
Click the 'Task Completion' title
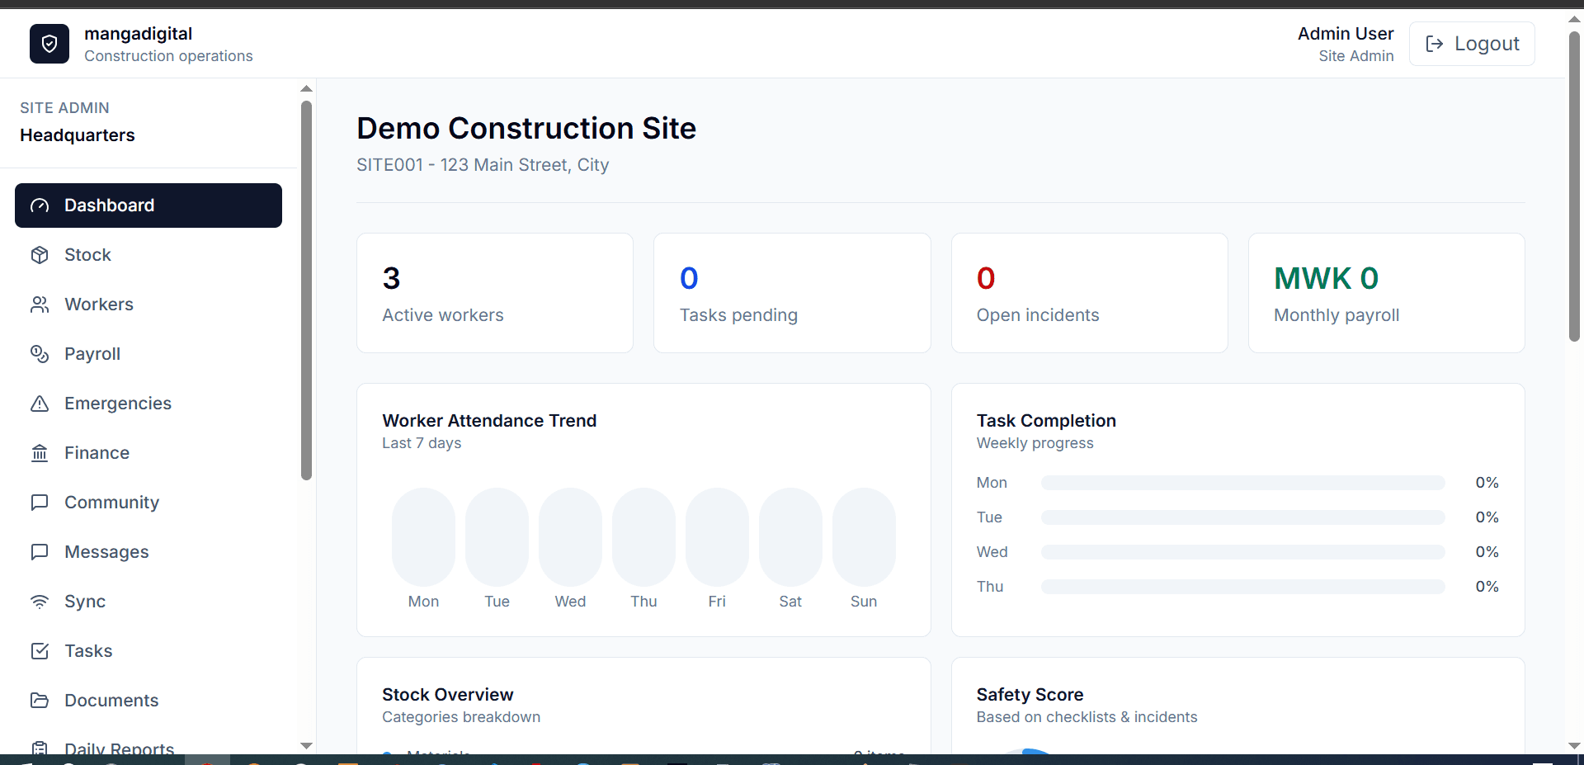(x=1046, y=421)
